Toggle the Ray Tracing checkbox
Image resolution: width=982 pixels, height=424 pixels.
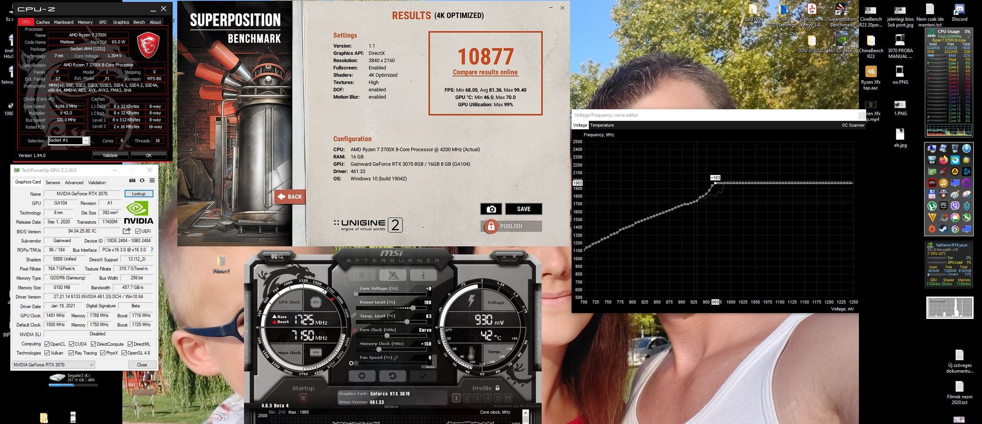(x=71, y=353)
